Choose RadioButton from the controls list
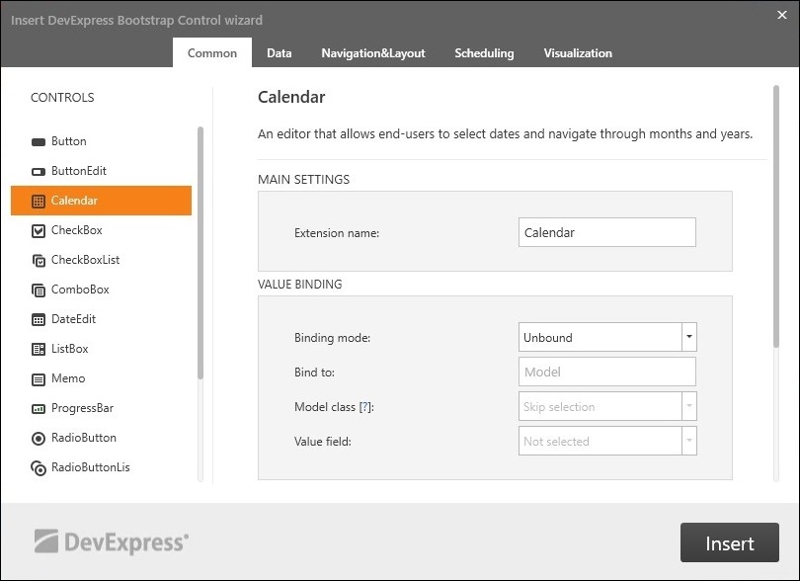This screenshot has width=800, height=581. [x=101, y=438]
